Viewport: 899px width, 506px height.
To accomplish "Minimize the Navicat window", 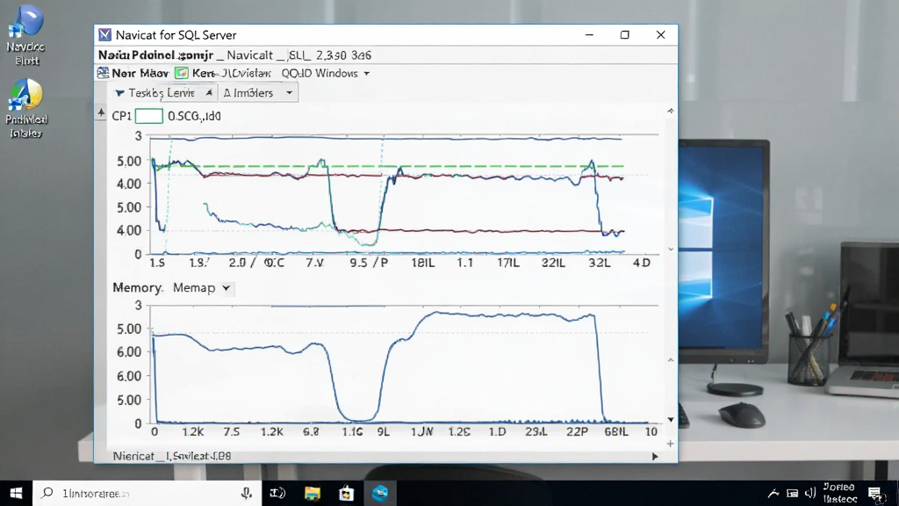I will coord(589,35).
